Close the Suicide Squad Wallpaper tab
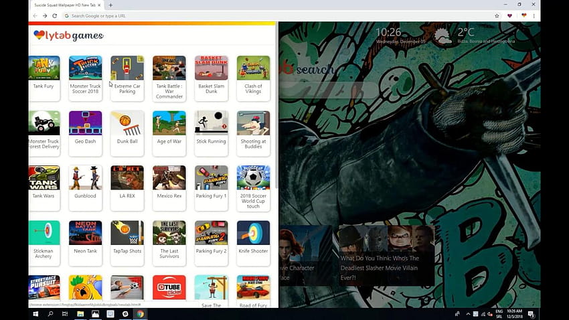 click(99, 5)
